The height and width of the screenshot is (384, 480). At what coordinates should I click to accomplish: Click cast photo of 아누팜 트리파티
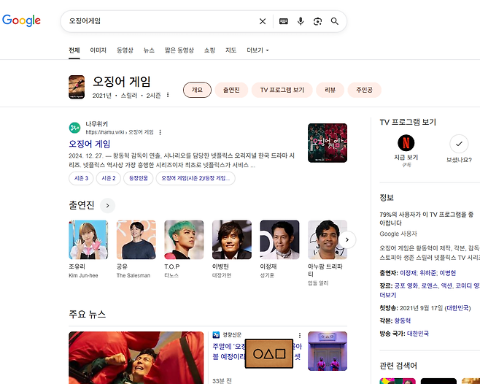(328, 239)
